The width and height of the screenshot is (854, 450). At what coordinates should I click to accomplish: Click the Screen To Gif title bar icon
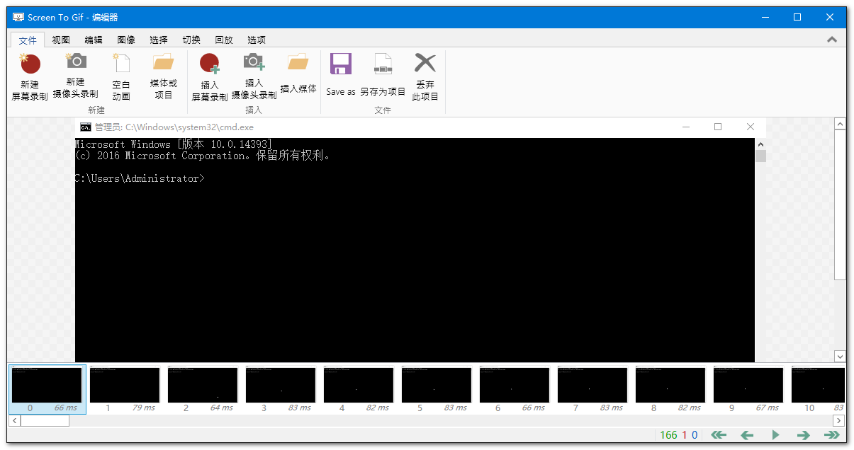coord(19,17)
